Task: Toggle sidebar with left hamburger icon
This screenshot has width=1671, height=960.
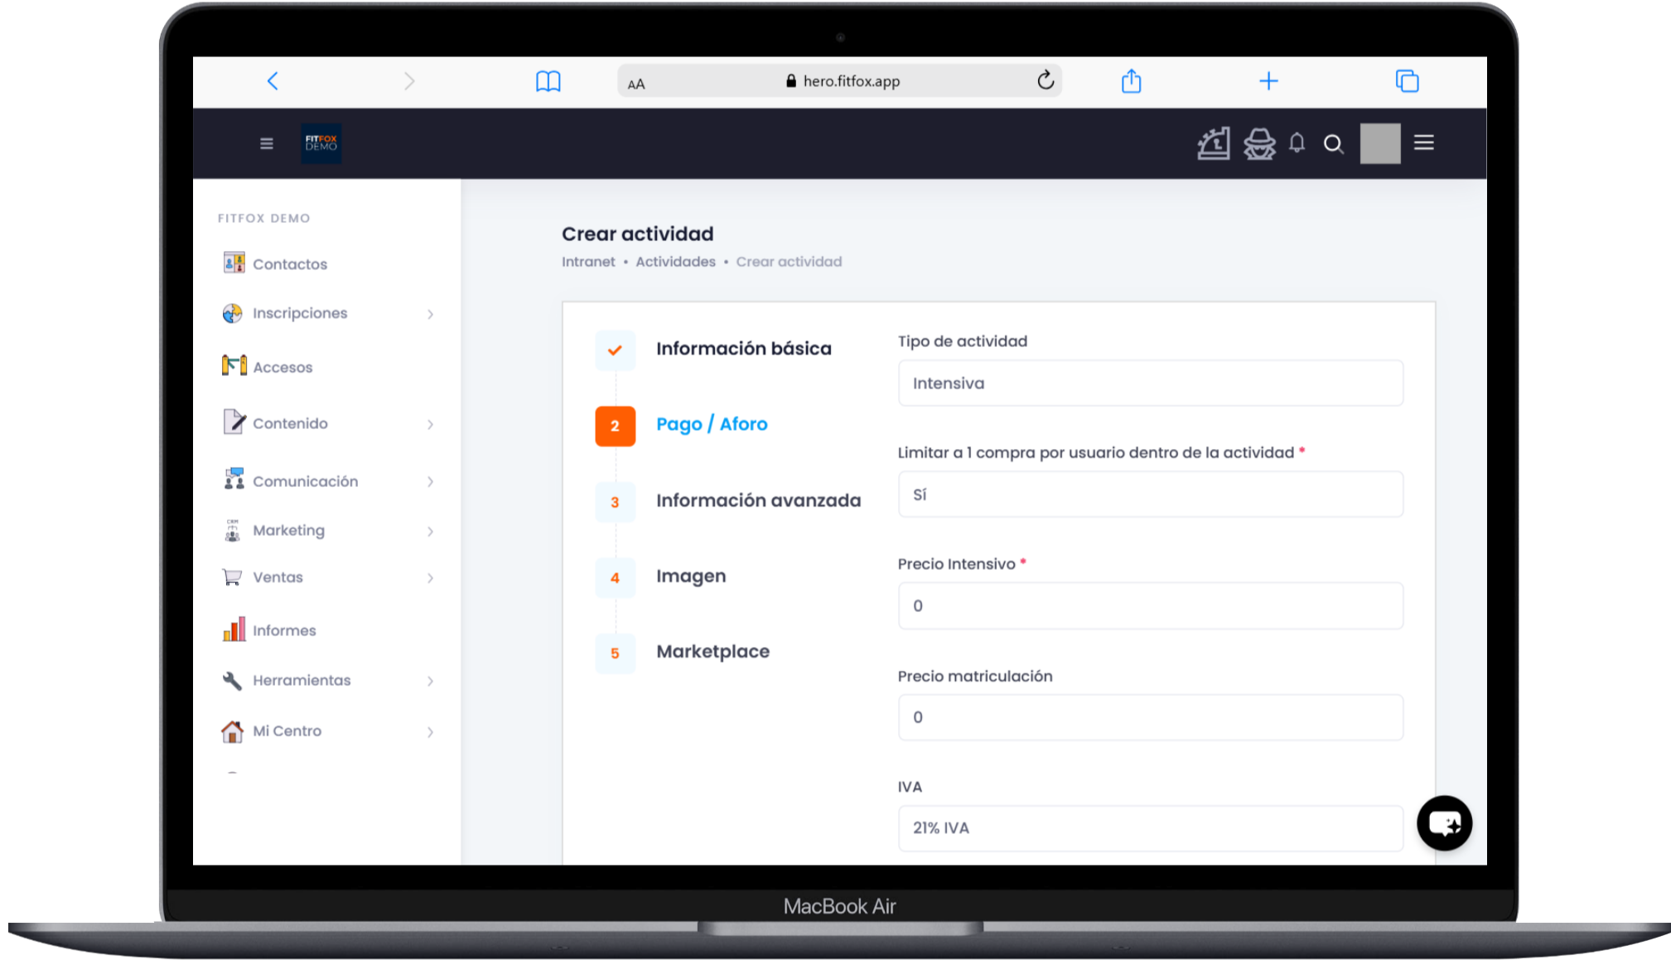Action: pyautogui.click(x=266, y=143)
